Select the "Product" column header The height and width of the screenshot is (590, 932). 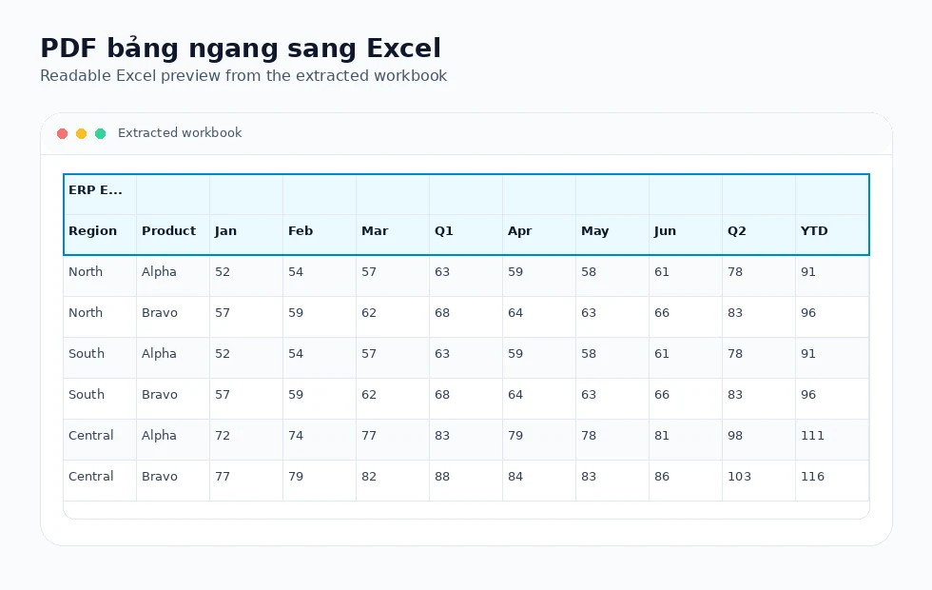coord(173,234)
